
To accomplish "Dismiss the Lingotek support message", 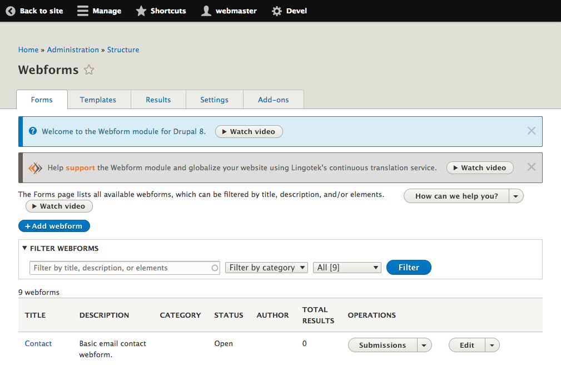I will (x=532, y=167).
